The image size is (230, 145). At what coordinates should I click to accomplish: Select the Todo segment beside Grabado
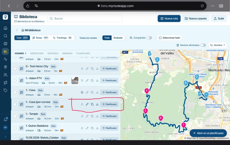point(107,38)
